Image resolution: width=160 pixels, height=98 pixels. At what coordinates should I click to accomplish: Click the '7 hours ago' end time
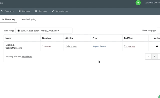tap(129, 46)
